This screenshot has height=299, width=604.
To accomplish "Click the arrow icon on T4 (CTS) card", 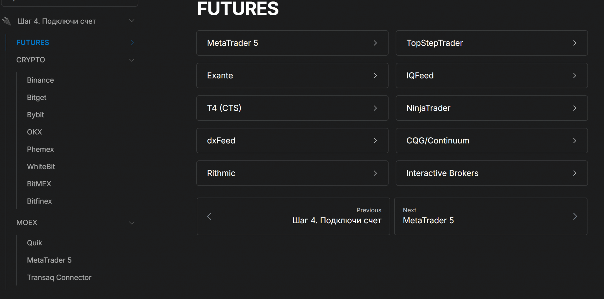I will (x=375, y=108).
